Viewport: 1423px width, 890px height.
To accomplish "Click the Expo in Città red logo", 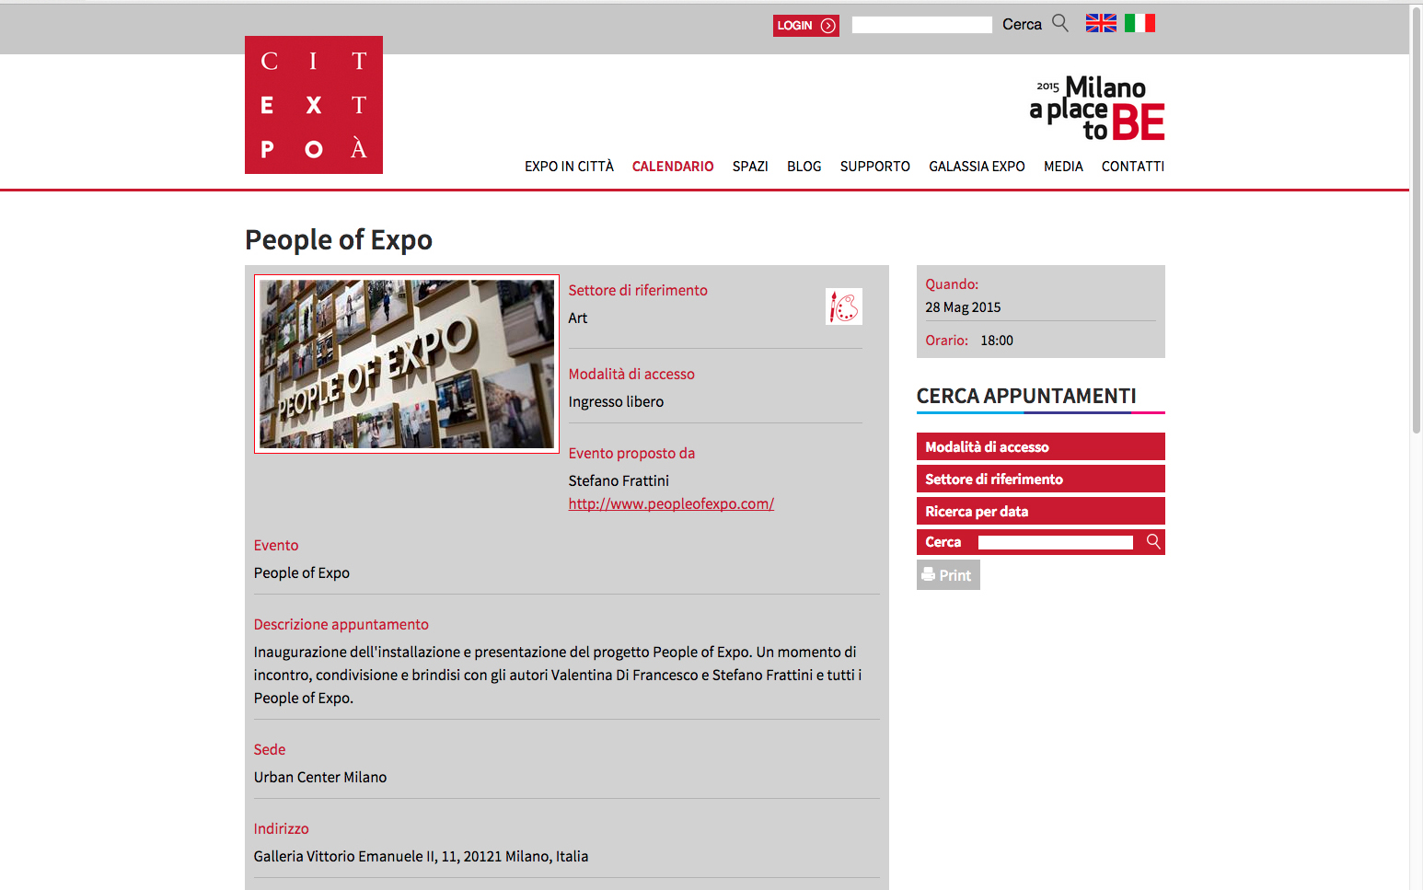I will pyautogui.click(x=314, y=105).
